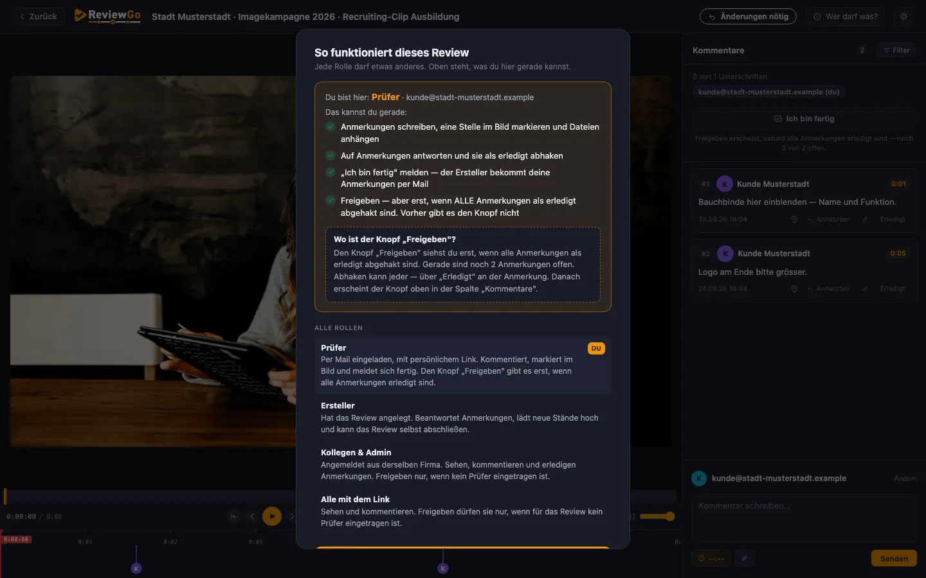Toggle the light/dark theme sun icon
Screen dimensions: 926x578
pyautogui.click(x=903, y=17)
